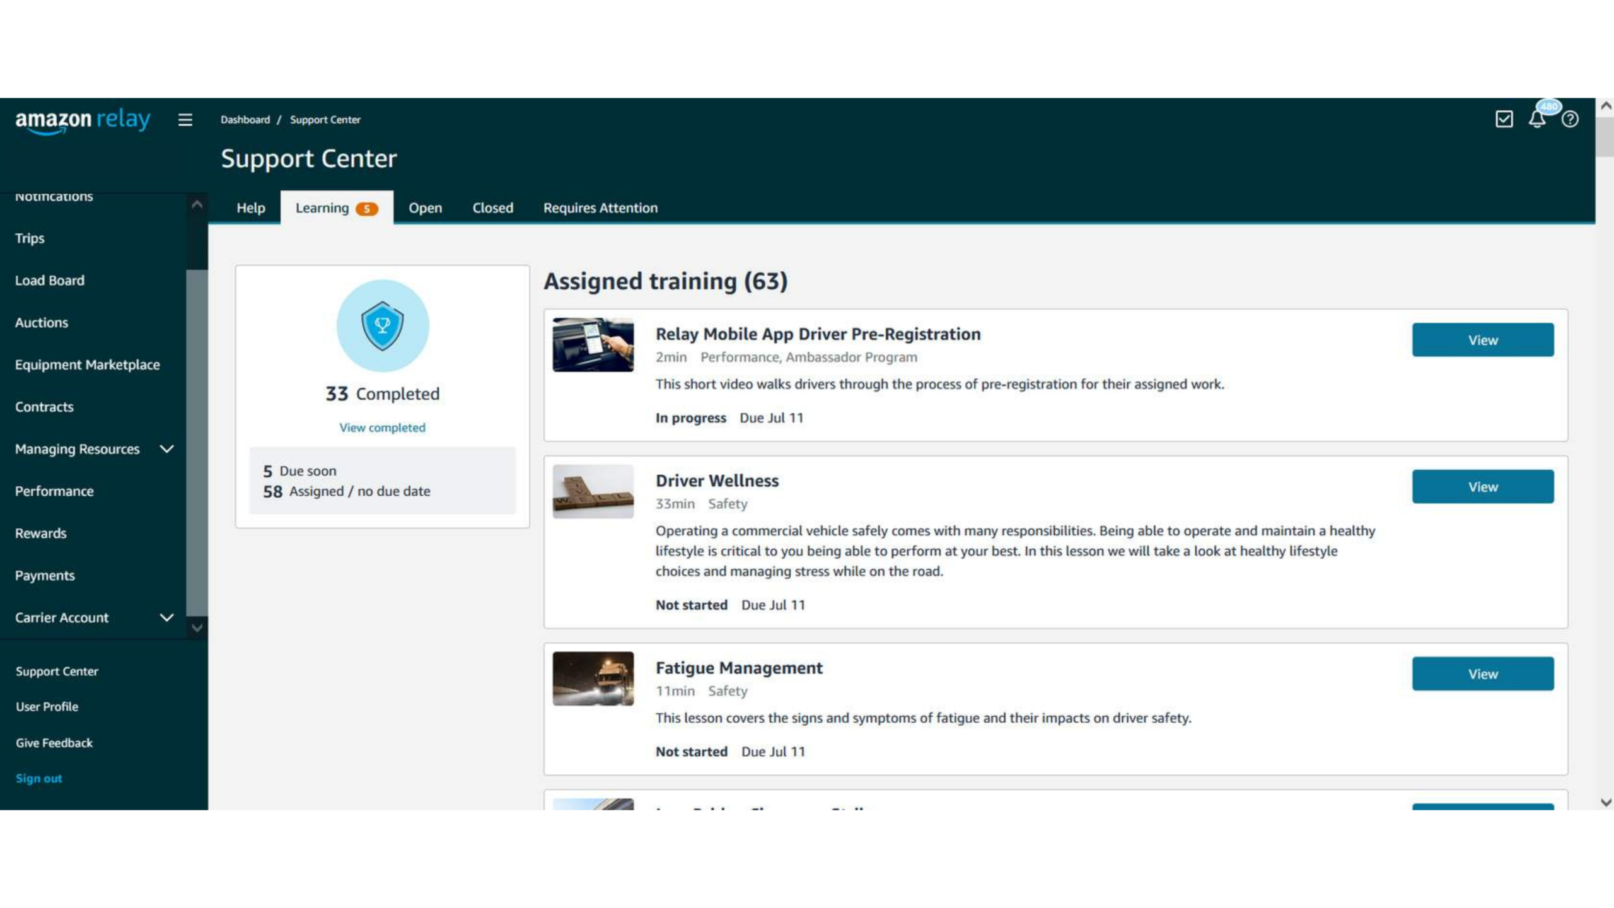Click the orange Learning count badge
The image size is (1614, 908).
coord(366,209)
